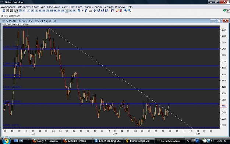
Task: Close the New workspace tab via its x
Action: point(2,16)
